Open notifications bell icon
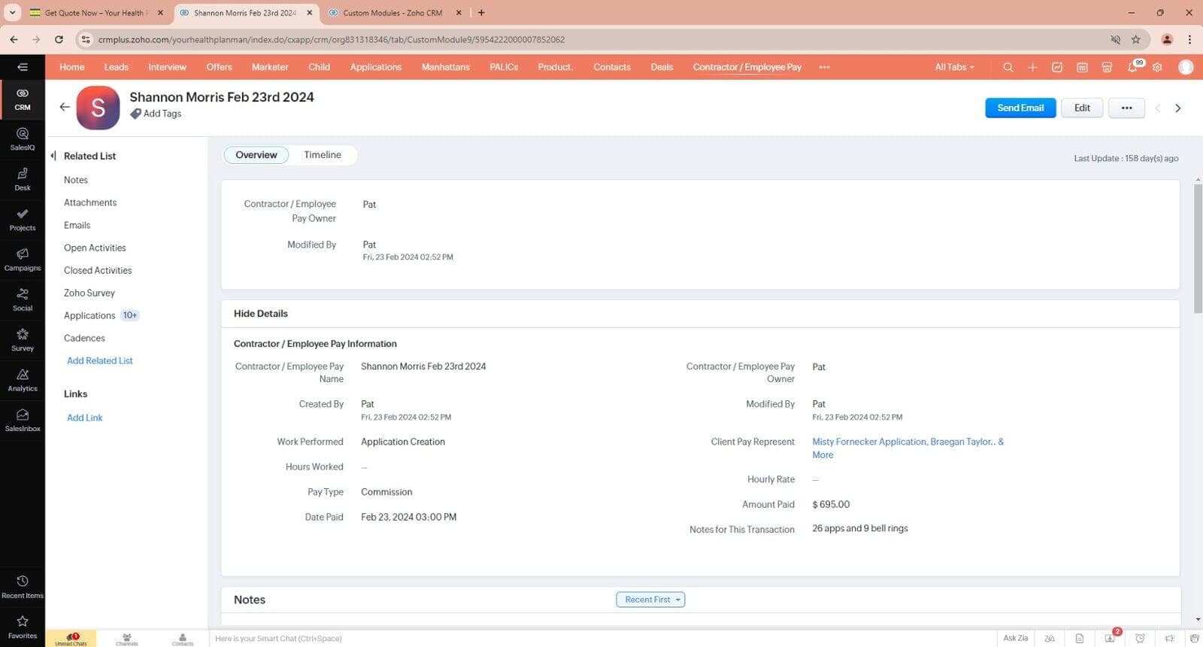 pyautogui.click(x=1132, y=67)
